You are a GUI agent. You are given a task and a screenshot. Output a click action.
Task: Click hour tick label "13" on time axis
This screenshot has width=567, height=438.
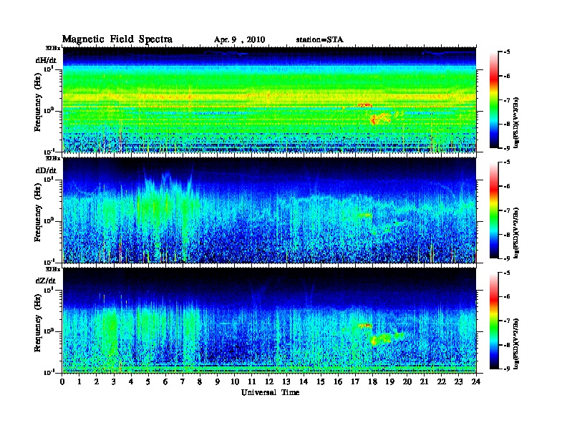point(286,382)
